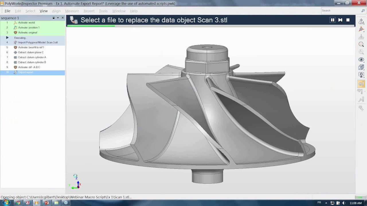Open the Windows Start menu

[x=6, y=203]
